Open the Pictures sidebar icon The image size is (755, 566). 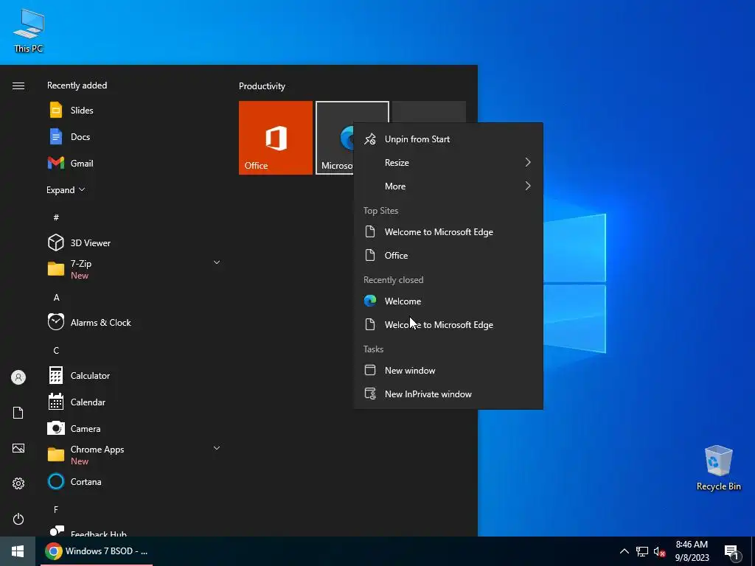(x=18, y=448)
